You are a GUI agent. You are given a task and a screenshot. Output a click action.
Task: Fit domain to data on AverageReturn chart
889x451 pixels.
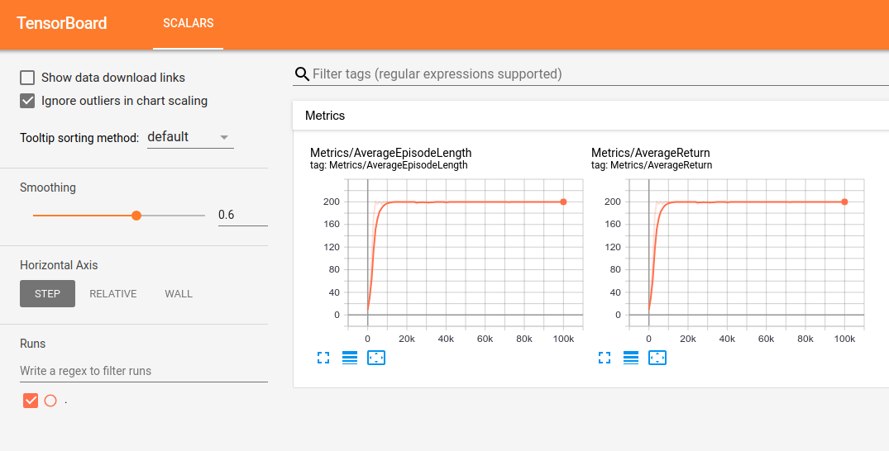pos(657,358)
